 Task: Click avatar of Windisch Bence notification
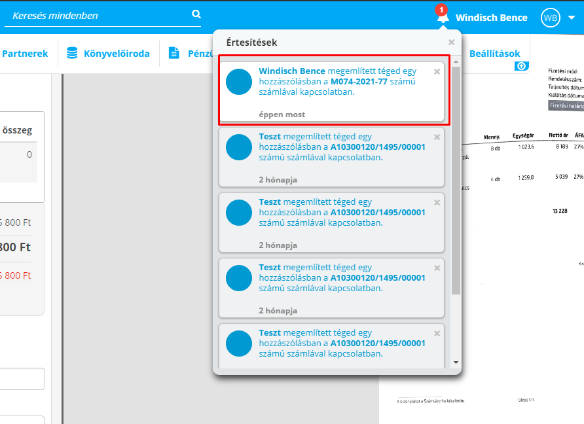[239, 82]
